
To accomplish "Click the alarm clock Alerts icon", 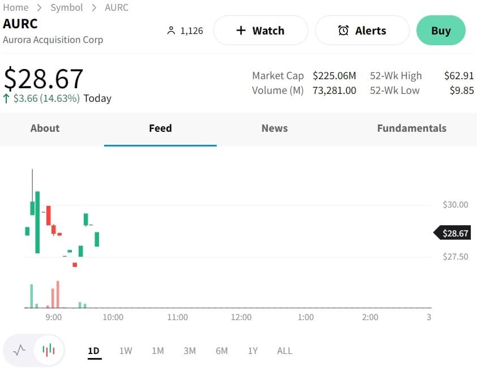I will pyautogui.click(x=343, y=31).
